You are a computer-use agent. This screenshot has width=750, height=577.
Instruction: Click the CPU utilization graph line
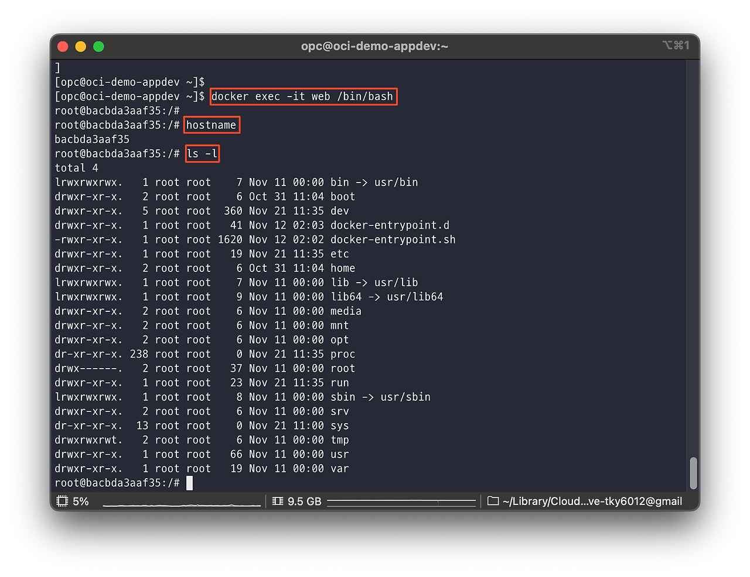[182, 503]
